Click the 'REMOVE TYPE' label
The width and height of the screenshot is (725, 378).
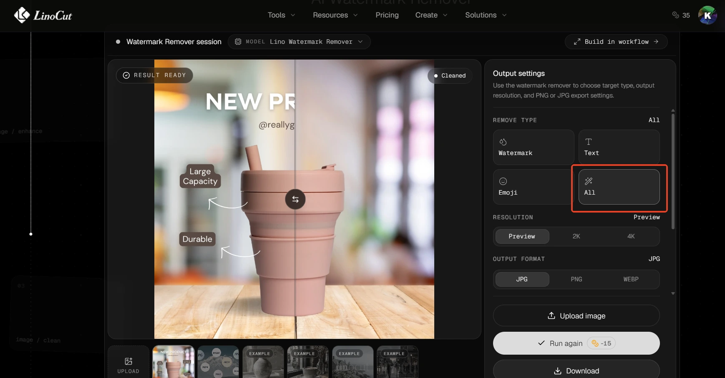pyautogui.click(x=515, y=120)
